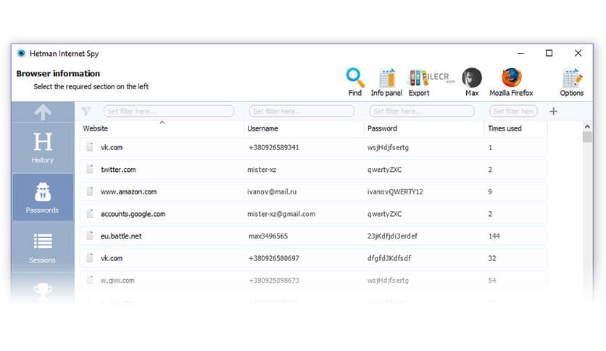This screenshot has height=351, width=606.
Task: Select the Max user profile
Action: point(472,82)
